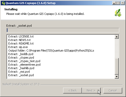
Task: Minimize the Setup window
Action: tap(114, 3)
